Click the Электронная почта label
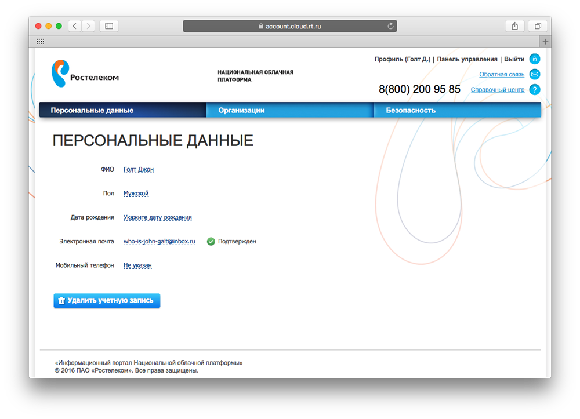Viewport: 580px width, 419px height. [86, 241]
